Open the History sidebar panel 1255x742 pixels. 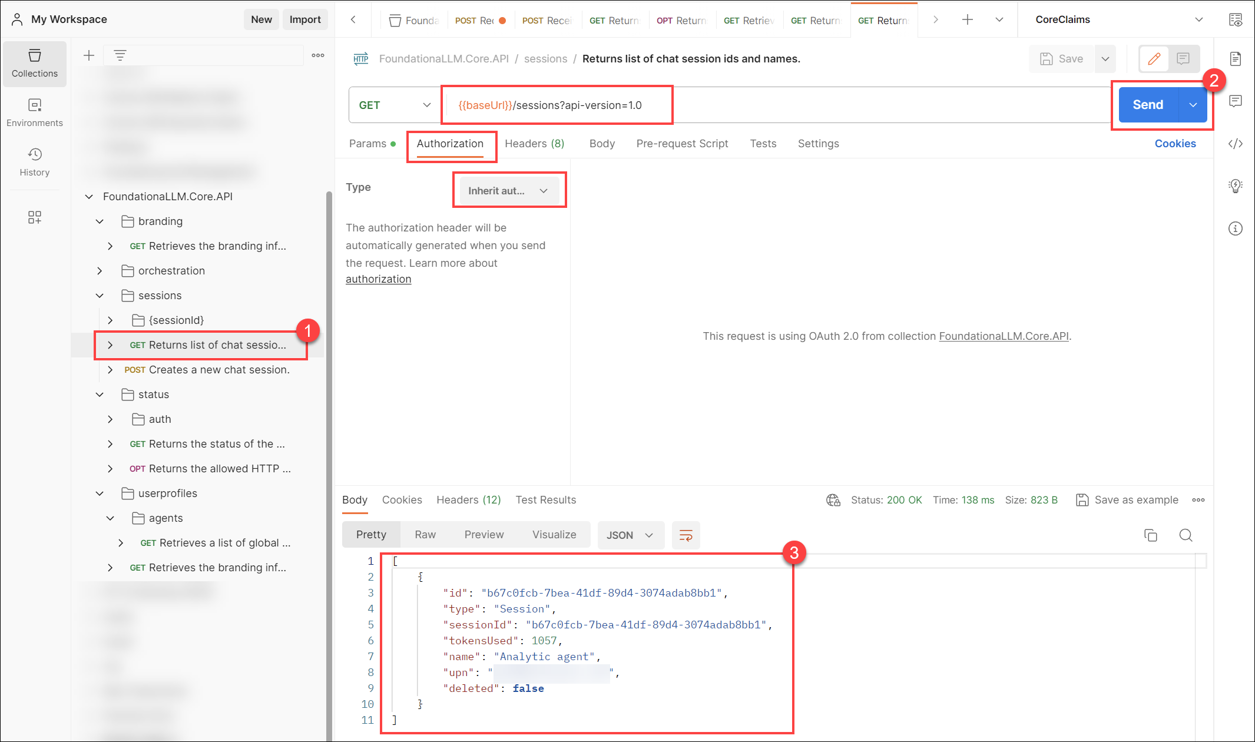(x=35, y=163)
